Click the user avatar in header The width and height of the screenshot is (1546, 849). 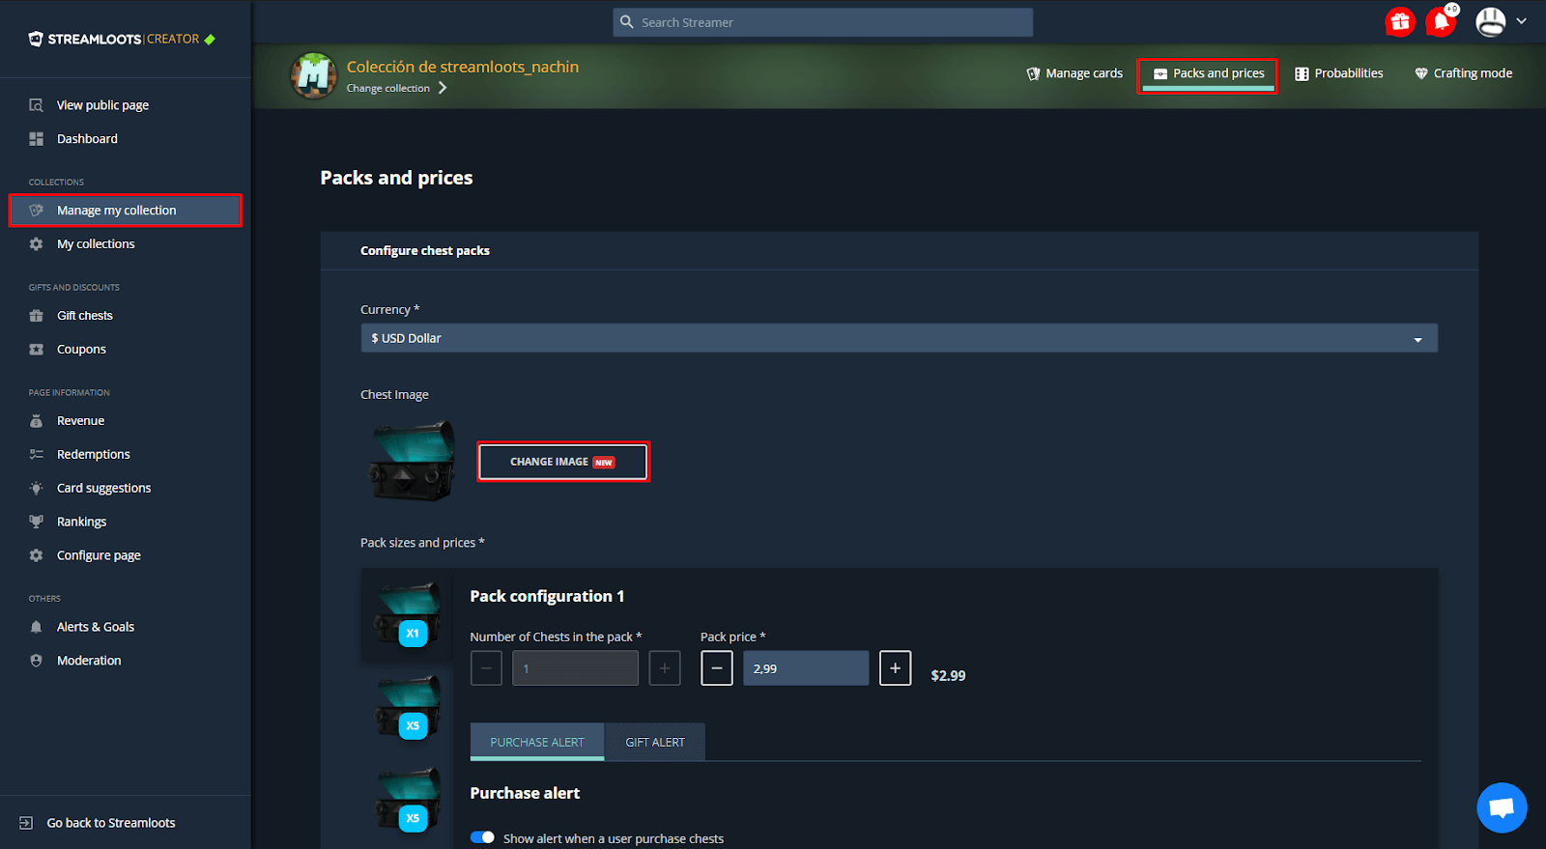tap(1491, 21)
